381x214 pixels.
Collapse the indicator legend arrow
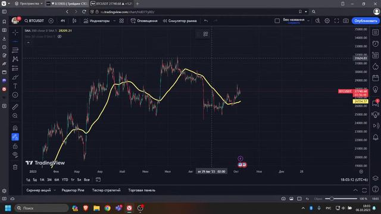(28, 42)
